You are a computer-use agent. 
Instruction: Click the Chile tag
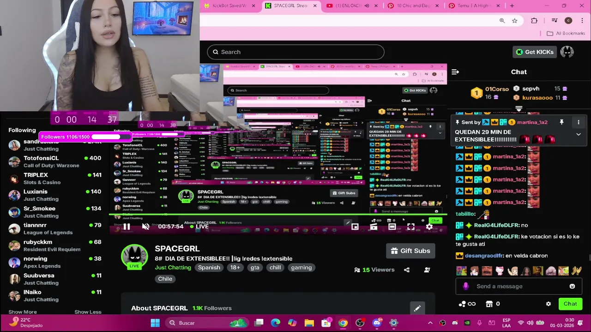tap(165, 279)
